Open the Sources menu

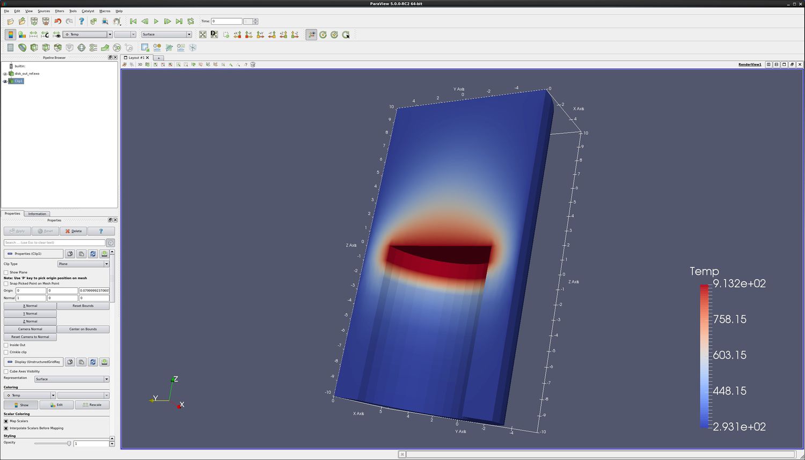point(44,11)
